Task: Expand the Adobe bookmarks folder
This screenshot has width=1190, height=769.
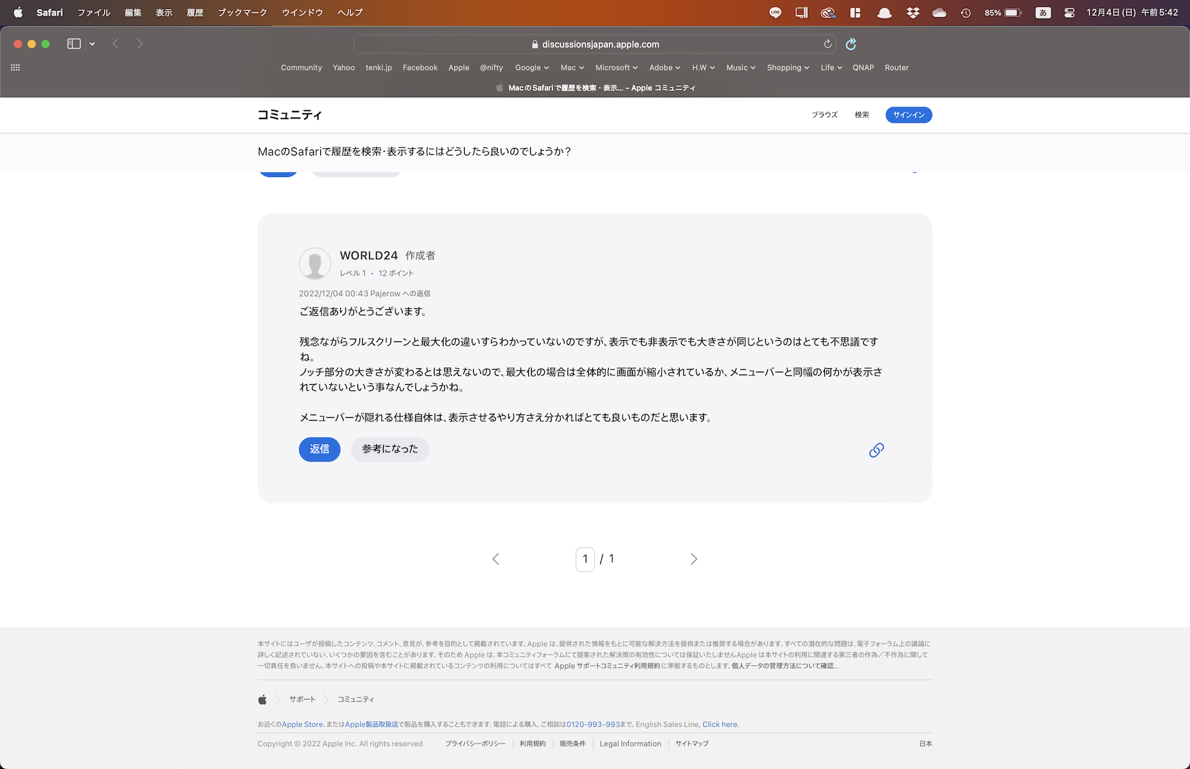Action: pyautogui.click(x=665, y=67)
